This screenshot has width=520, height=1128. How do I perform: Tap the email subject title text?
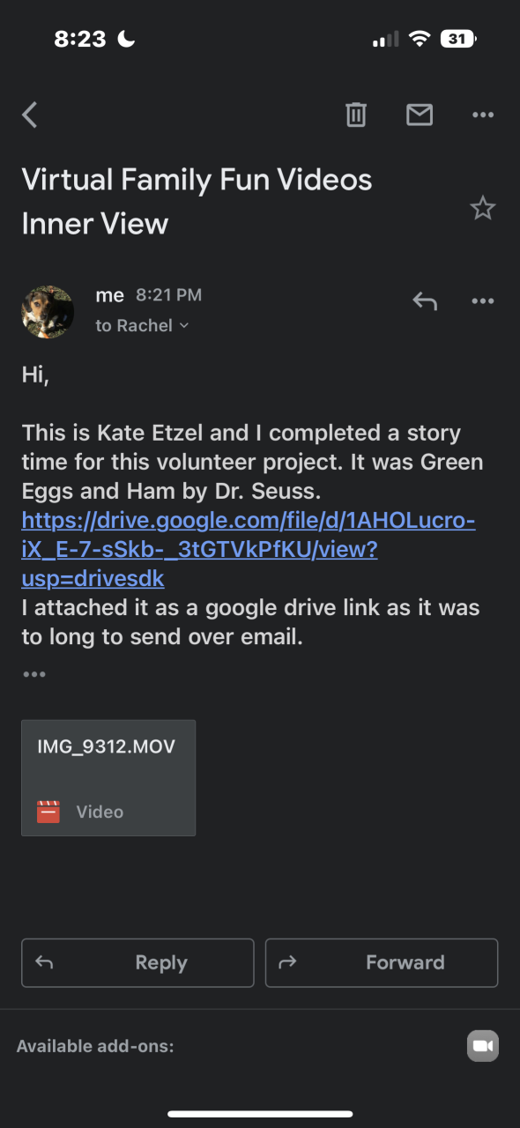pos(197,201)
